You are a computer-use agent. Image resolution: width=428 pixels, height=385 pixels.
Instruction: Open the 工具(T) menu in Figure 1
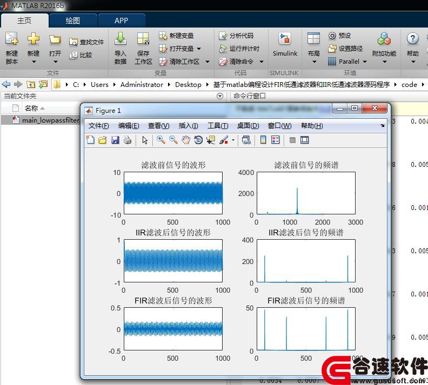pos(218,126)
